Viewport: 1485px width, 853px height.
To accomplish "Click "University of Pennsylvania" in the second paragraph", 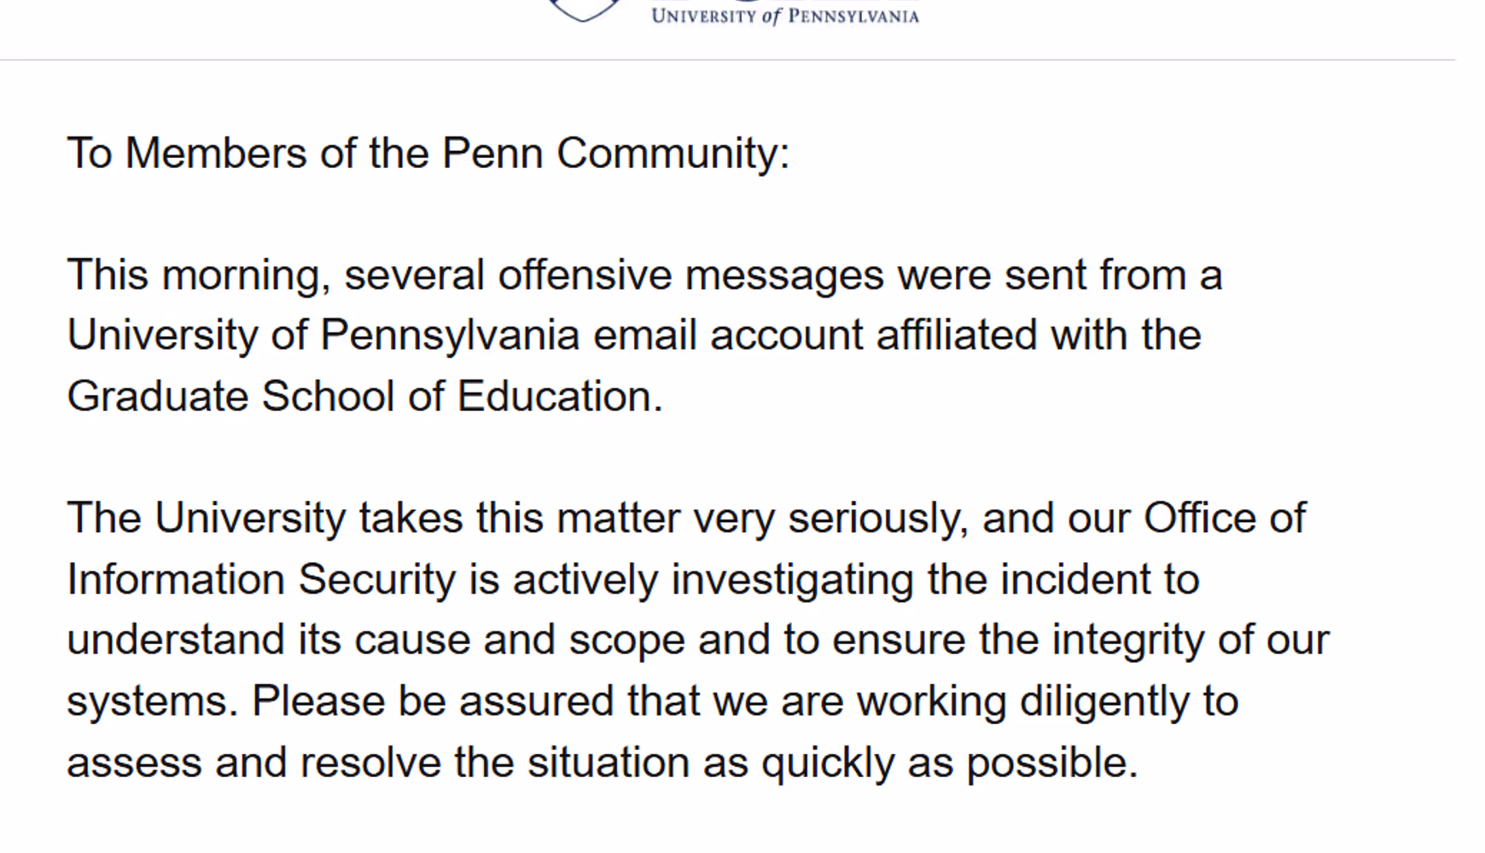I will pyautogui.click(x=323, y=335).
